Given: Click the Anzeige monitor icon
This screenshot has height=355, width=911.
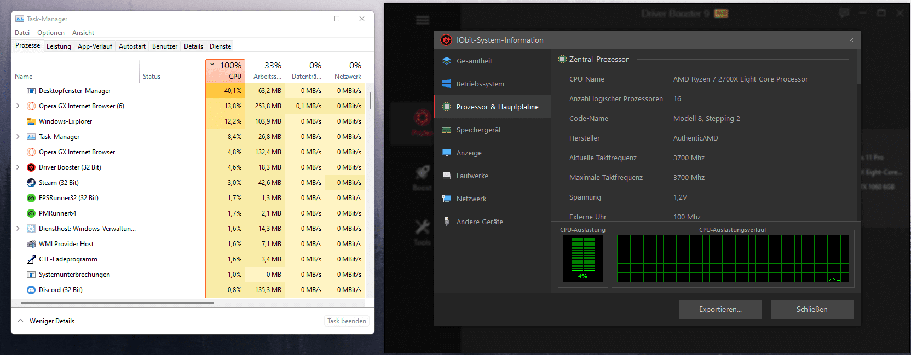Looking at the screenshot, I should (x=447, y=153).
